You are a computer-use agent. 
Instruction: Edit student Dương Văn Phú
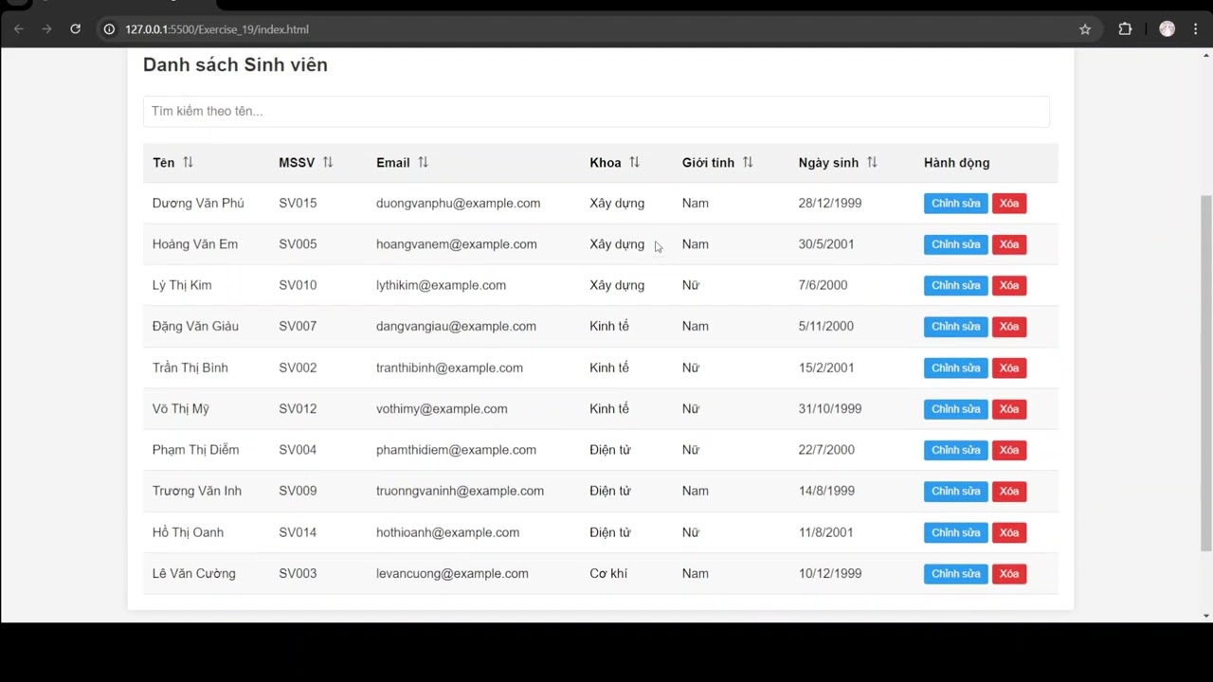tap(955, 204)
